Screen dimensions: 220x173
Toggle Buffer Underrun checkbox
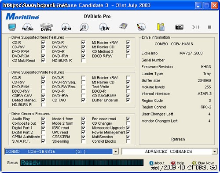(x=128, y=100)
